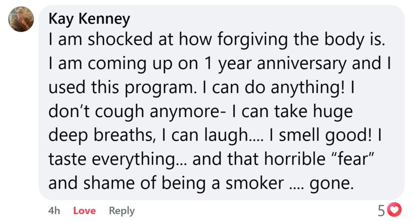Open Kay Kenney's profile picture
Viewport: 413px width, 222px height.
pyautogui.click(x=21, y=19)
